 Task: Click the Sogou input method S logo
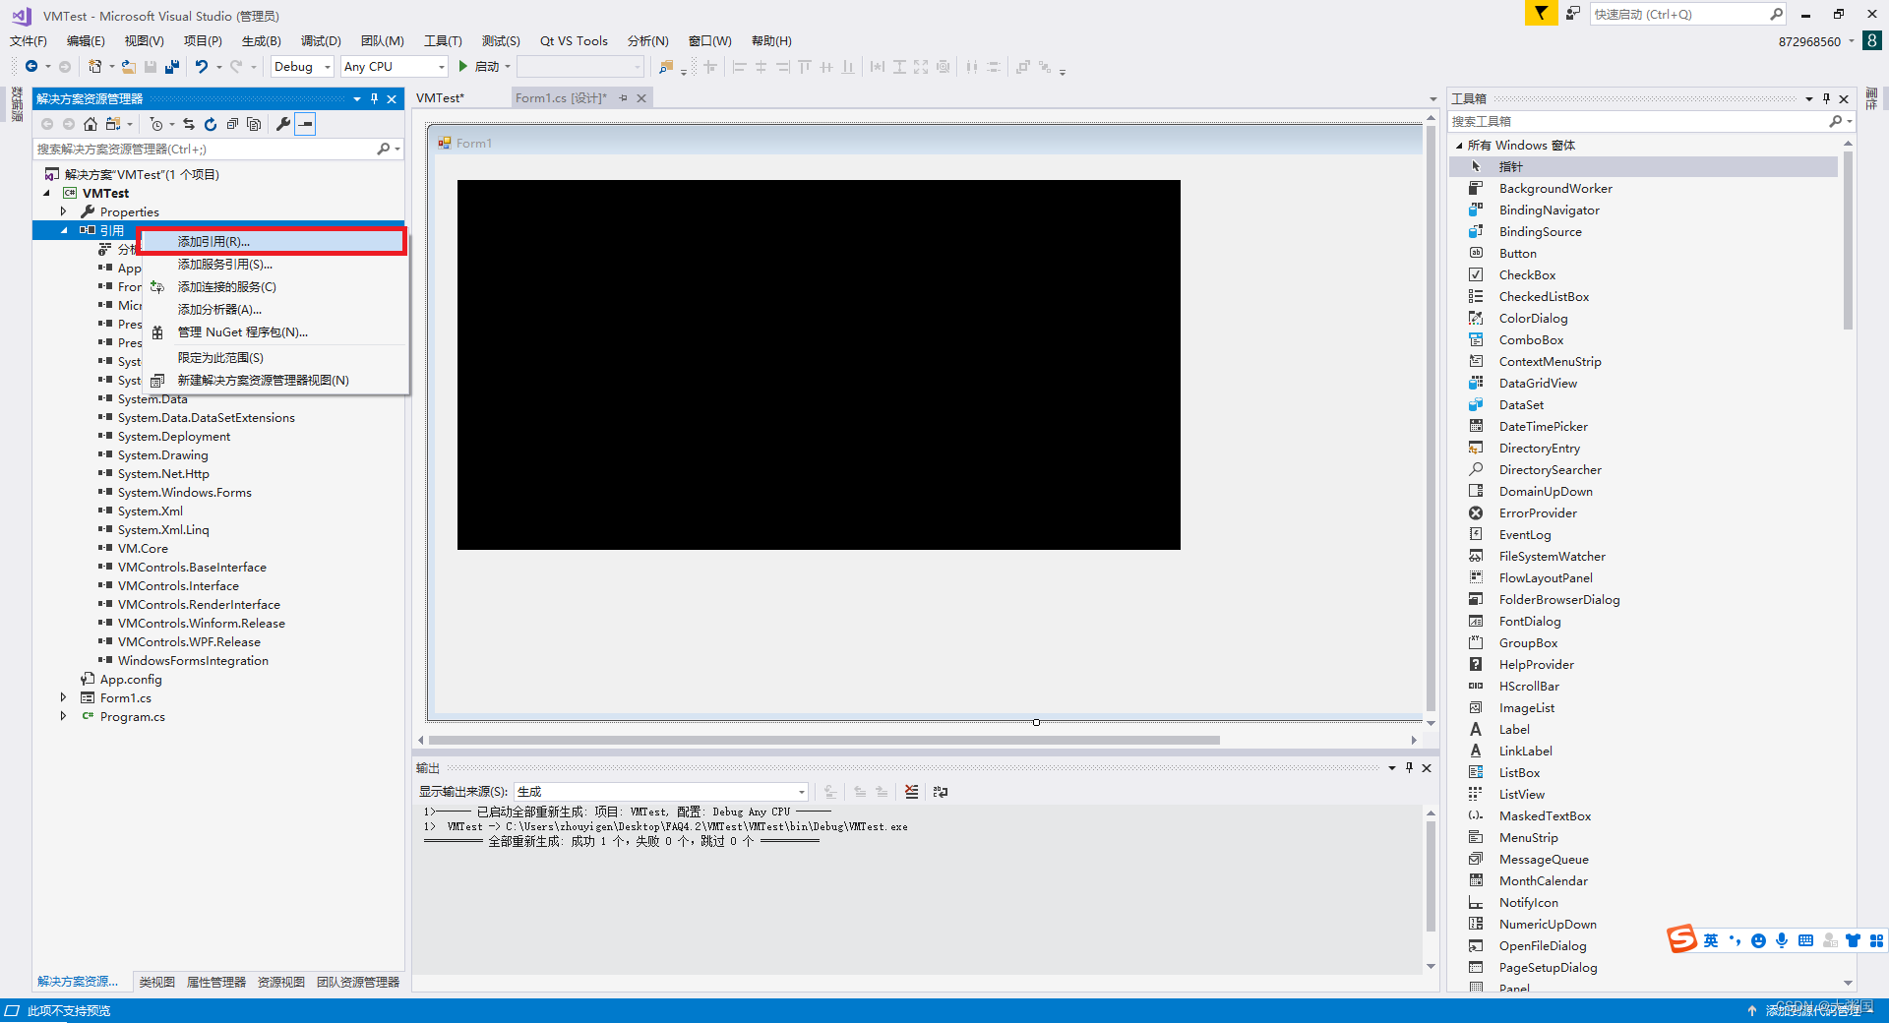coord(1681,939)
